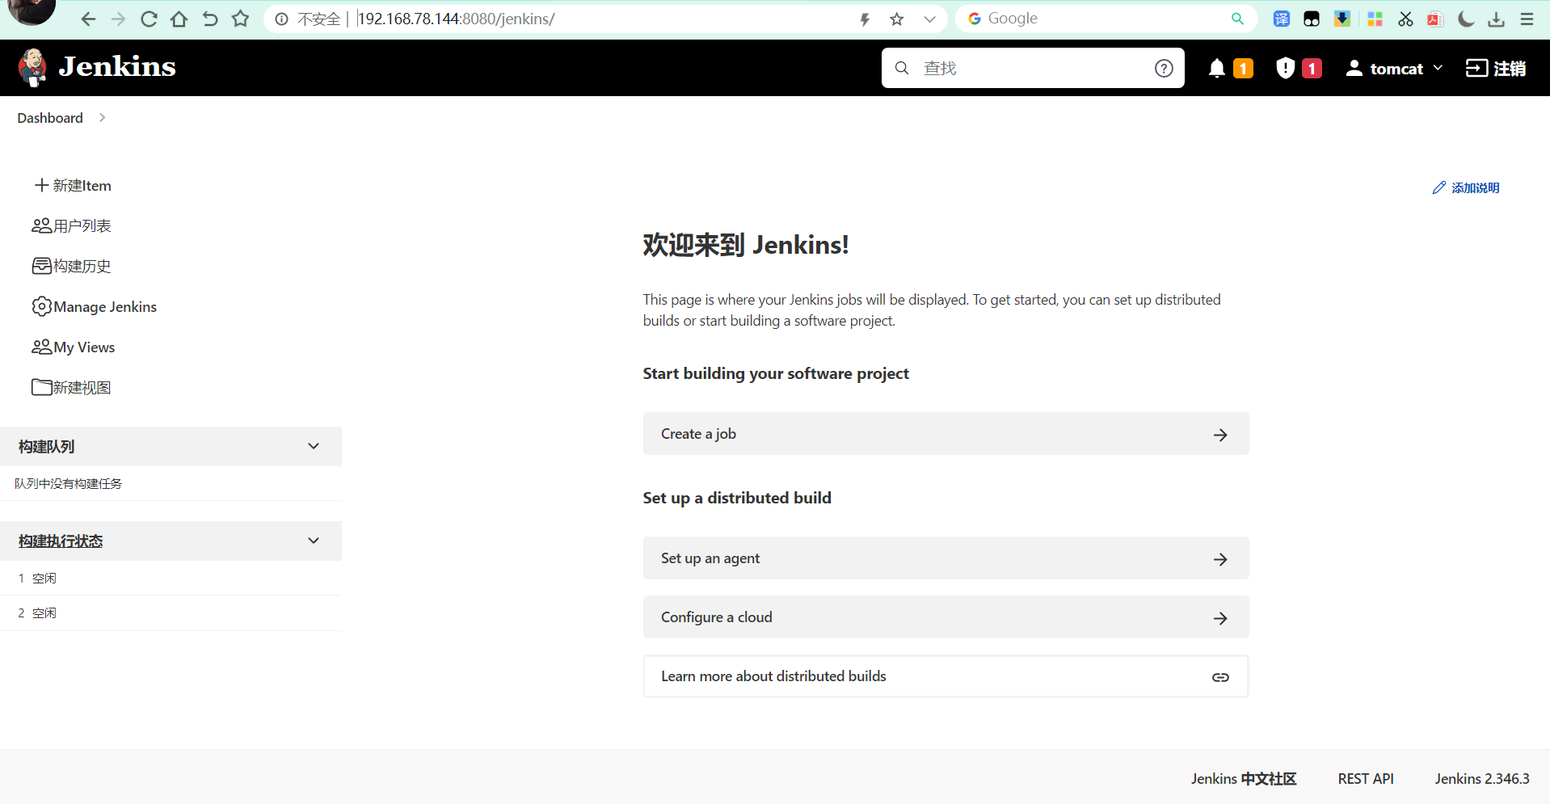Image resolution: width=1550 pixels, height=804 pixels.
Task: Click the yellow download-arrow extension icon
Action: click(x=1342, y=19)
